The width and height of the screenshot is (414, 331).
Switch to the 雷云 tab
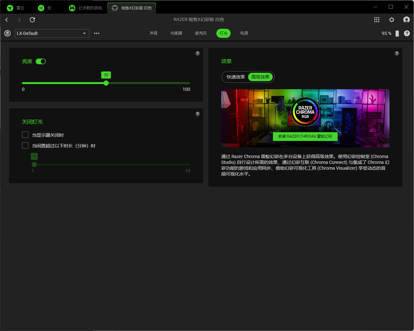click(16, 8)
